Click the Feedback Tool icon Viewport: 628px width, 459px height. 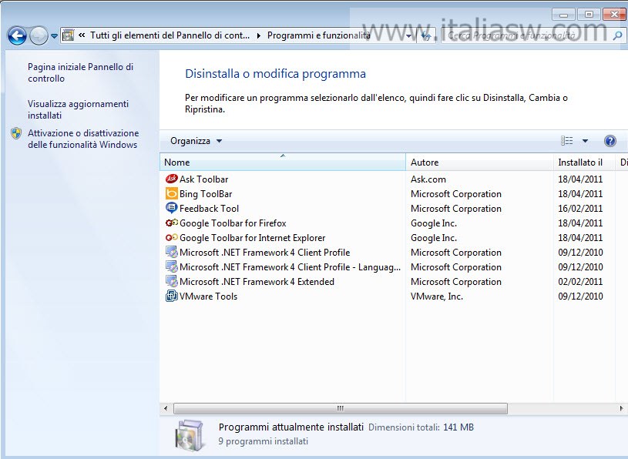(171, 208)
